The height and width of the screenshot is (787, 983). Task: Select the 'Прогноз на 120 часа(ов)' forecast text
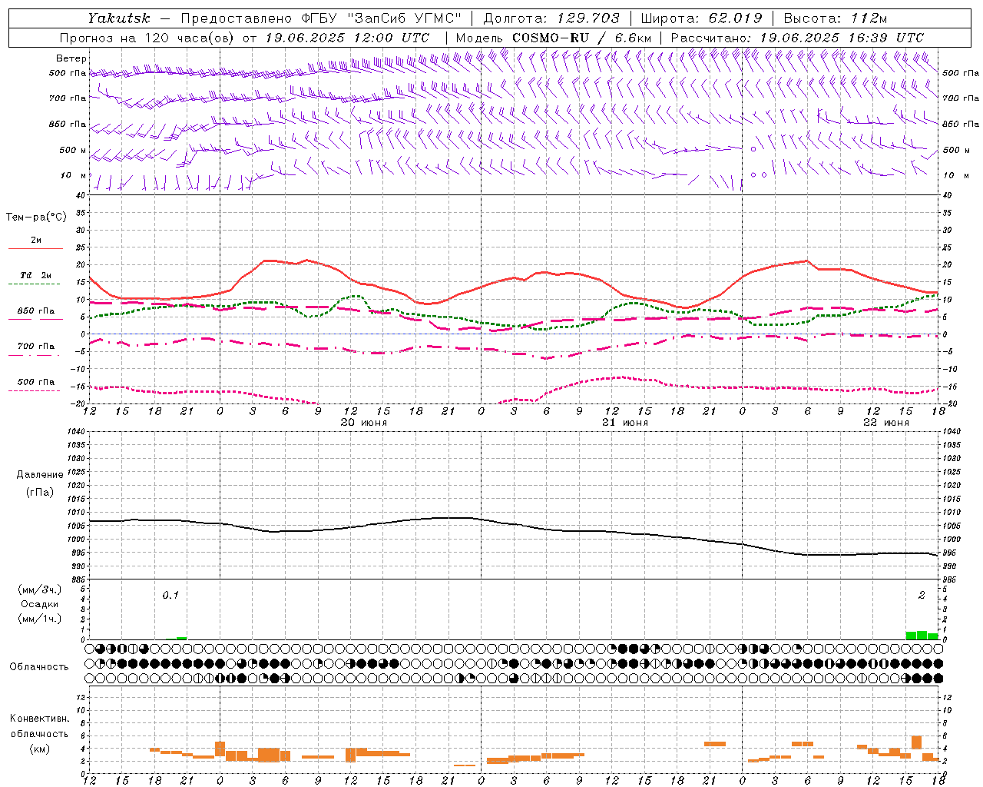click(147, 38)
